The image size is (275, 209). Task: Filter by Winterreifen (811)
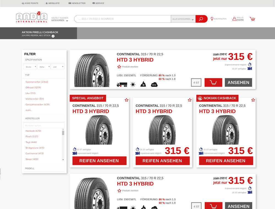35,99
